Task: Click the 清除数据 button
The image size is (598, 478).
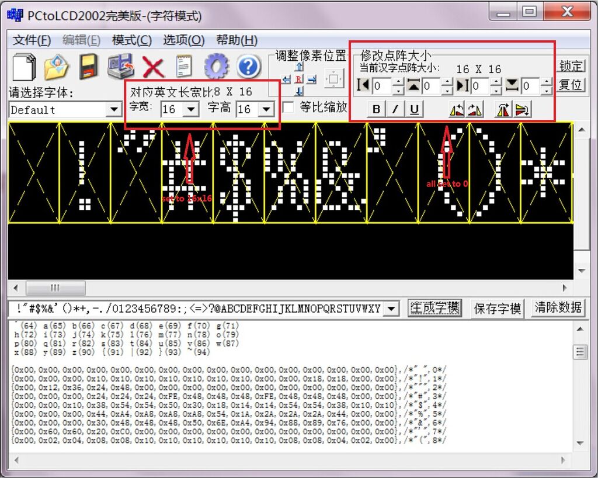Action: 558,308
